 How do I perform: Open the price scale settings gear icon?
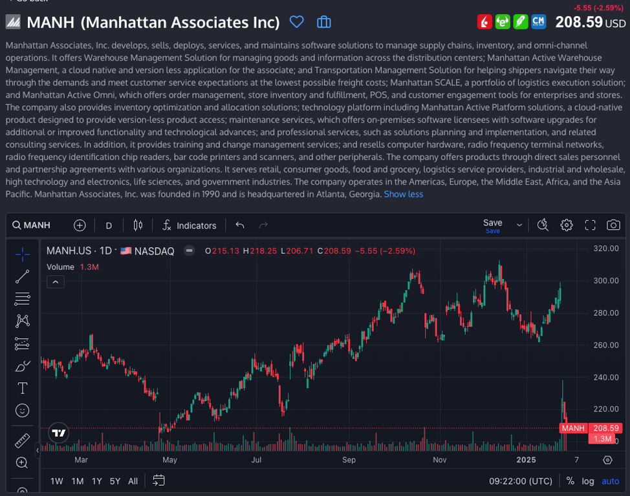(x=607, y=460)
